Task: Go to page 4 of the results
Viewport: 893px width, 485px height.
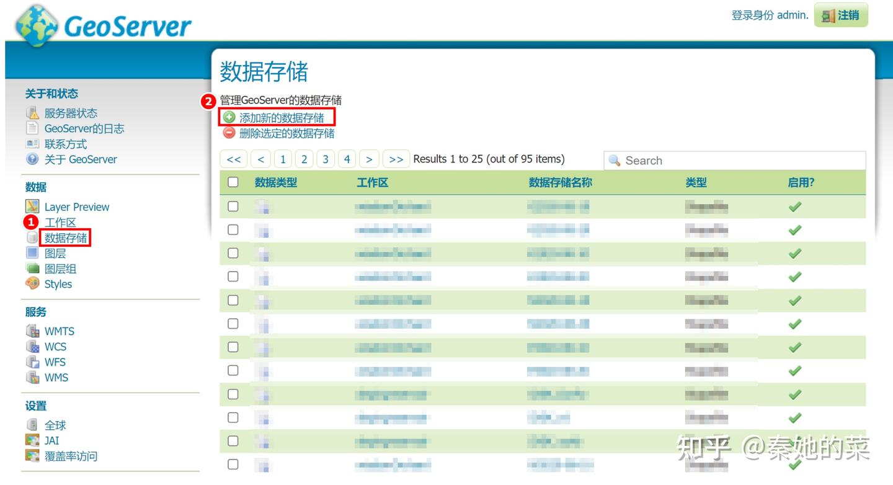Action: tap(347, 159)
